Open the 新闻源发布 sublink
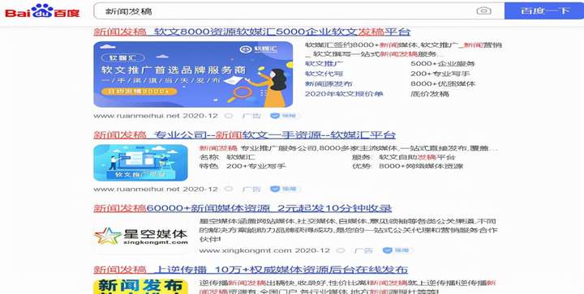 (328, 83)
